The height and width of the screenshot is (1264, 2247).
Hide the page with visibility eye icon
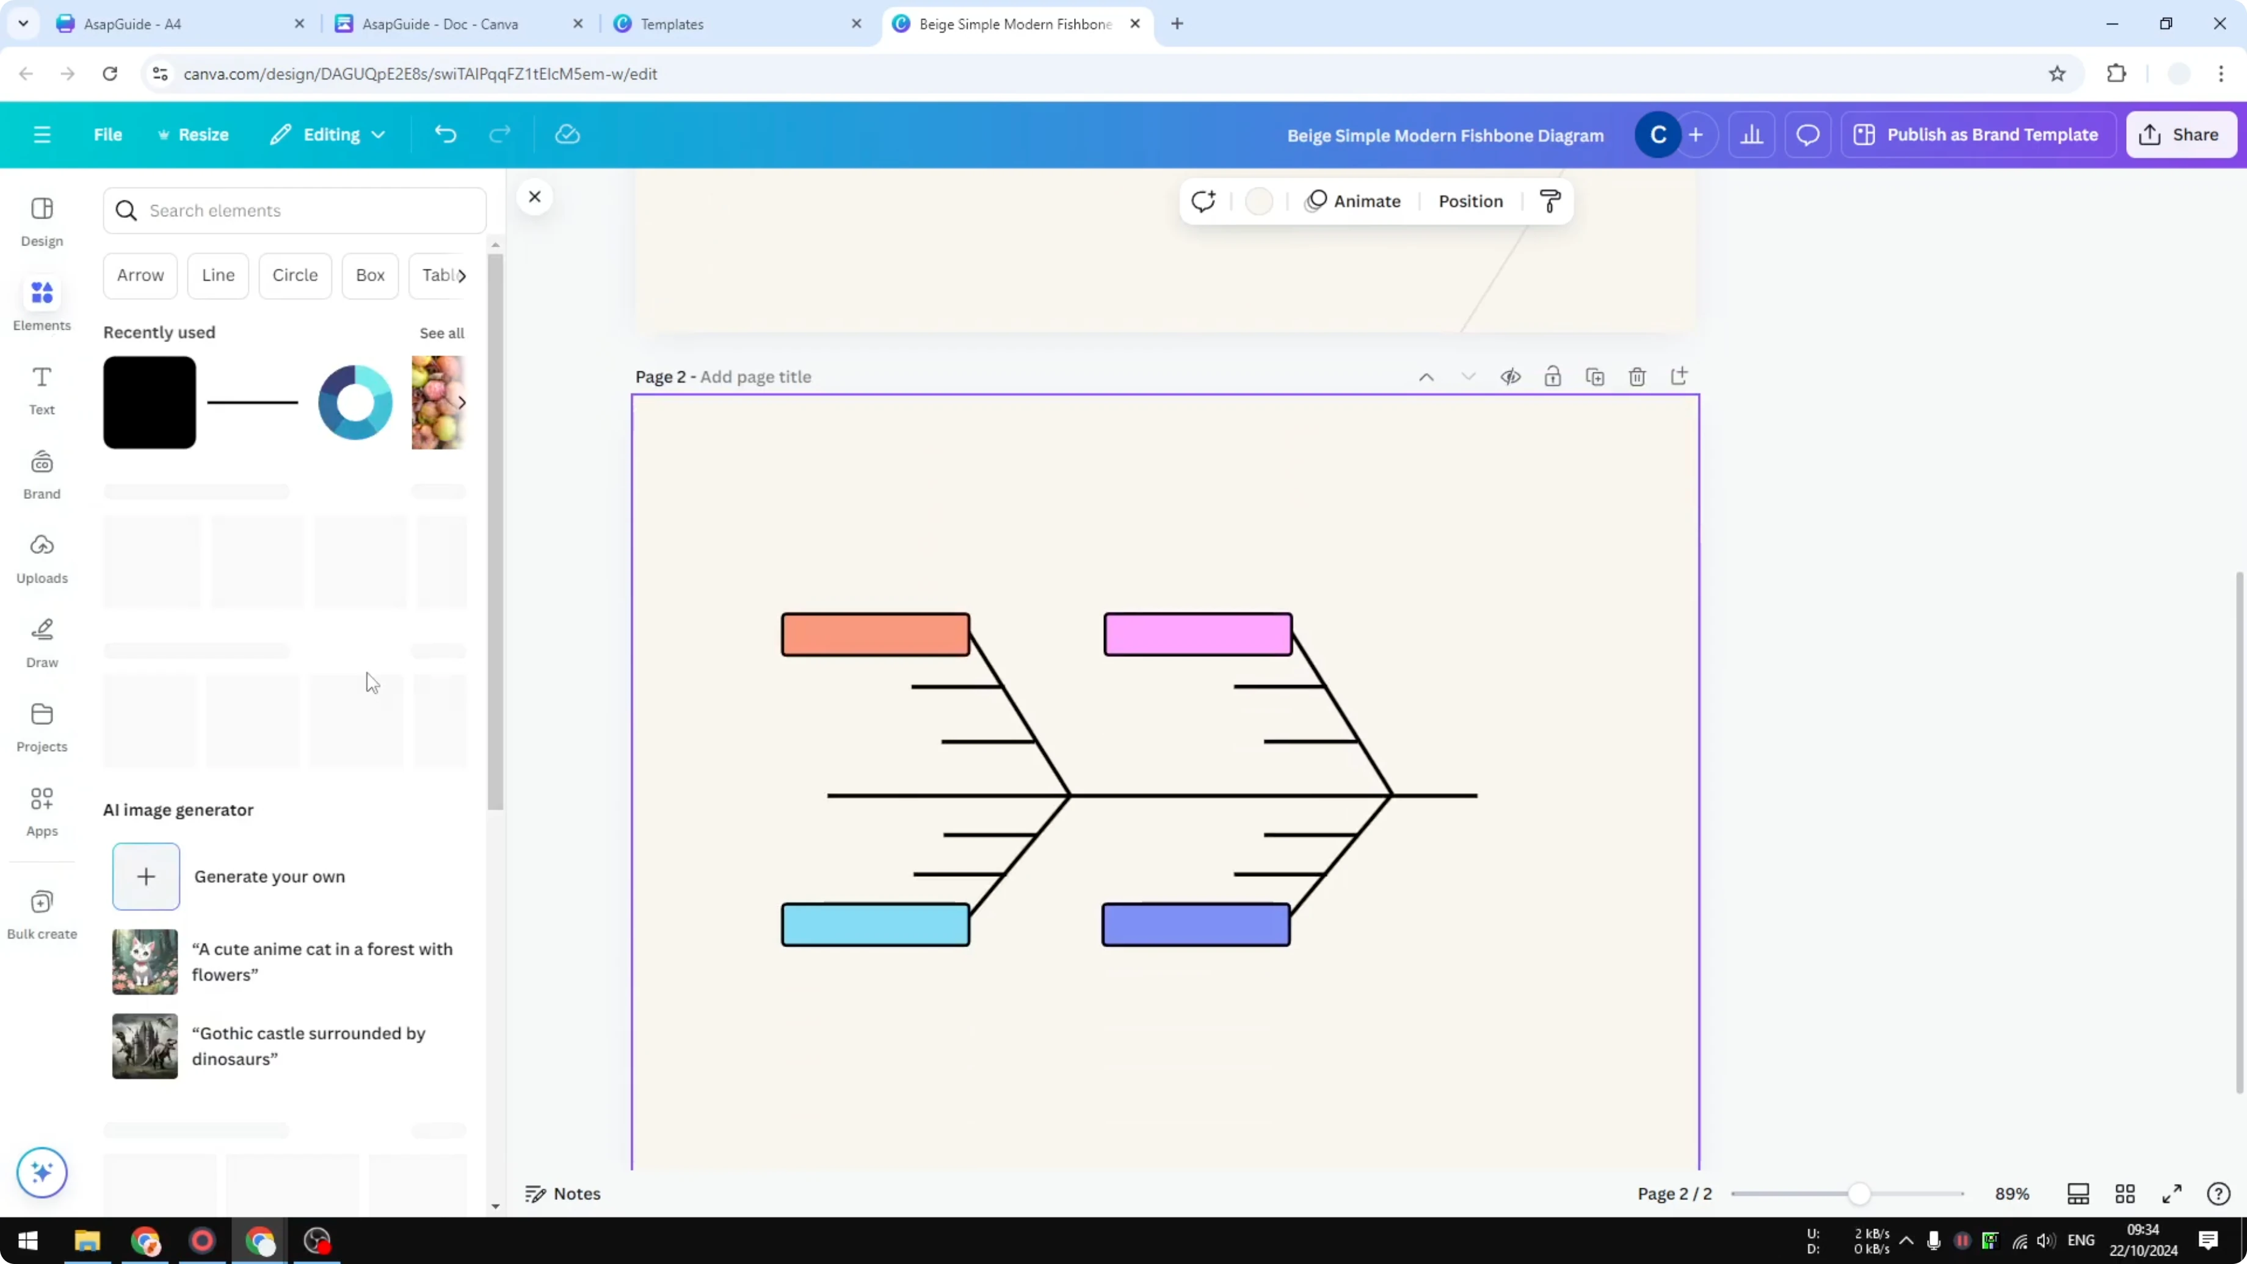click(x=1511, y=376)
